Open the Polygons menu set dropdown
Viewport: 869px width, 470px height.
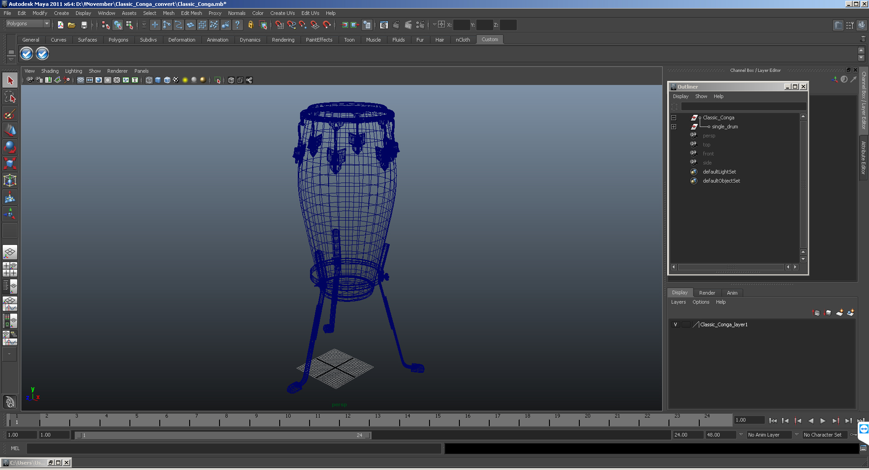[46, 23]
